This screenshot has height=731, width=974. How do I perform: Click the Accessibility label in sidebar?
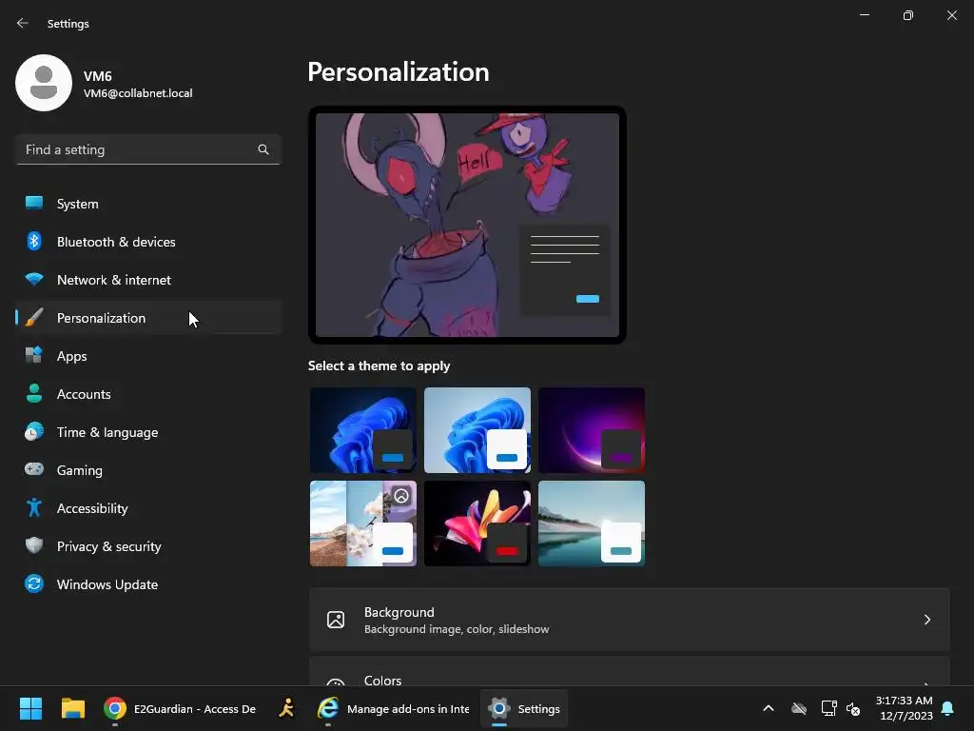[x=92, y=508]
